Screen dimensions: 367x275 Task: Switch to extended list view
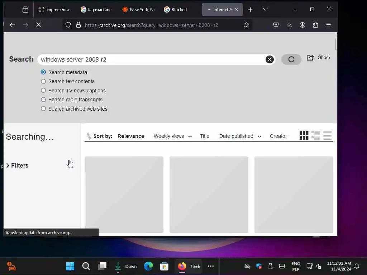pyautogui.click(x=316, y=135)
